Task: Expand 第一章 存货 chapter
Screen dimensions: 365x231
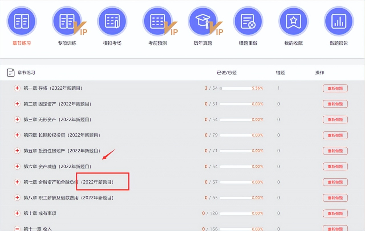Action: click(17, 88)
